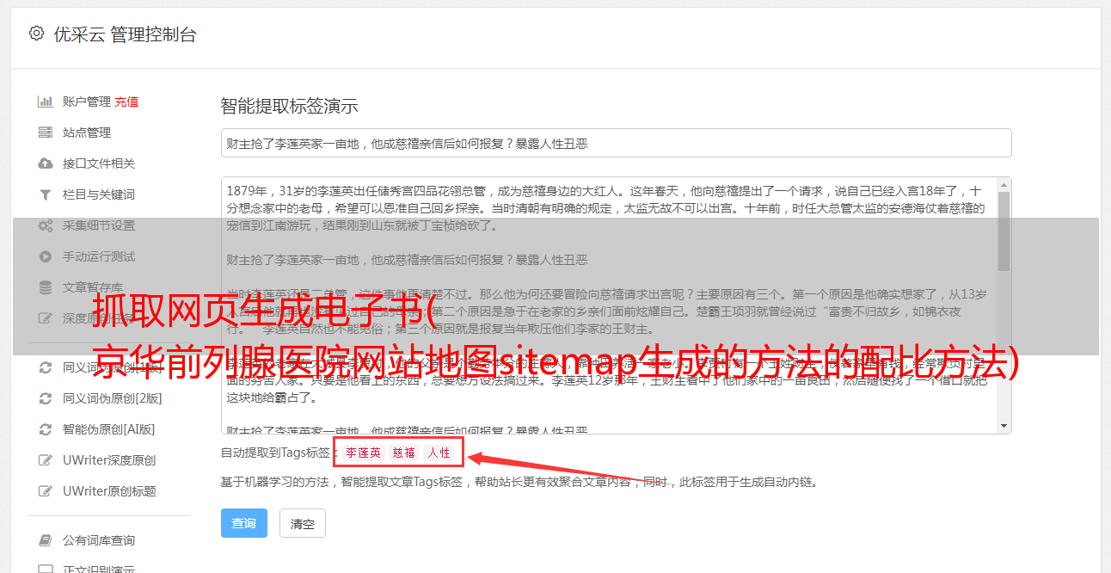Click the cloud icon for 接口文件相关
1111x573 pixels.
[x=46, y=163]
